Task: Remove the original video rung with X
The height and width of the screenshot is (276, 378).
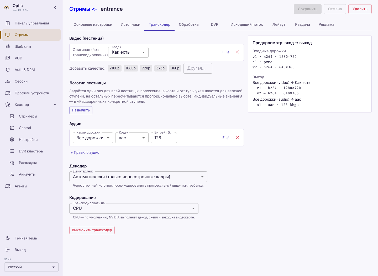Action: (x=237, y=52)
